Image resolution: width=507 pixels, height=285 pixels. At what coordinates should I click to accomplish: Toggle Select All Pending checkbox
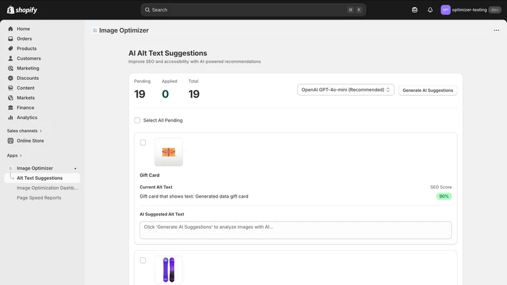coord(137,120)
